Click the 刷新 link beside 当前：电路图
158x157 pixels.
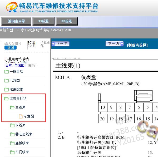[x=32, y=65]
